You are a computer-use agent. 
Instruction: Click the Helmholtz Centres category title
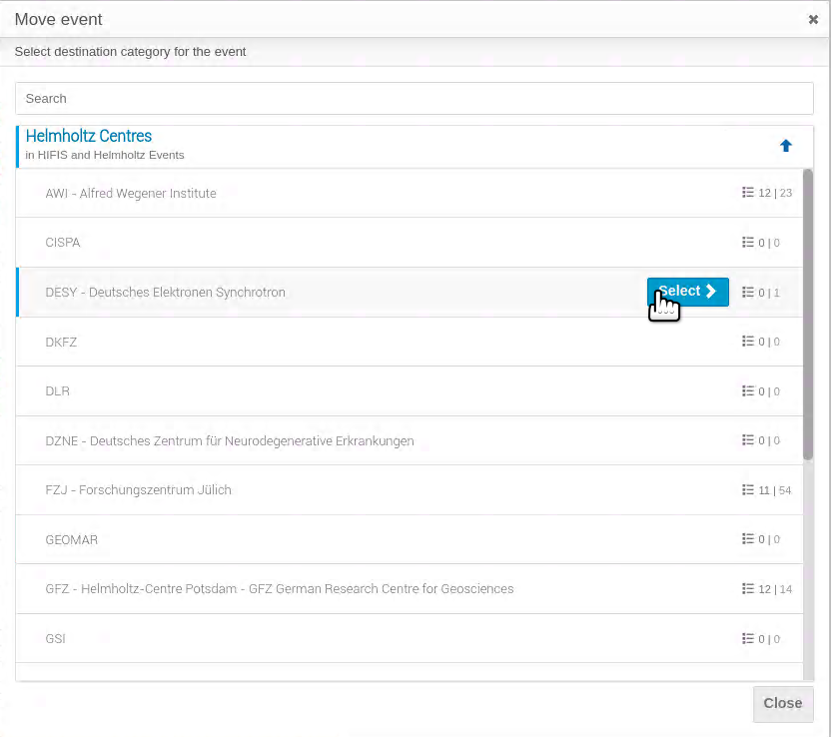[x=89, y=136]
